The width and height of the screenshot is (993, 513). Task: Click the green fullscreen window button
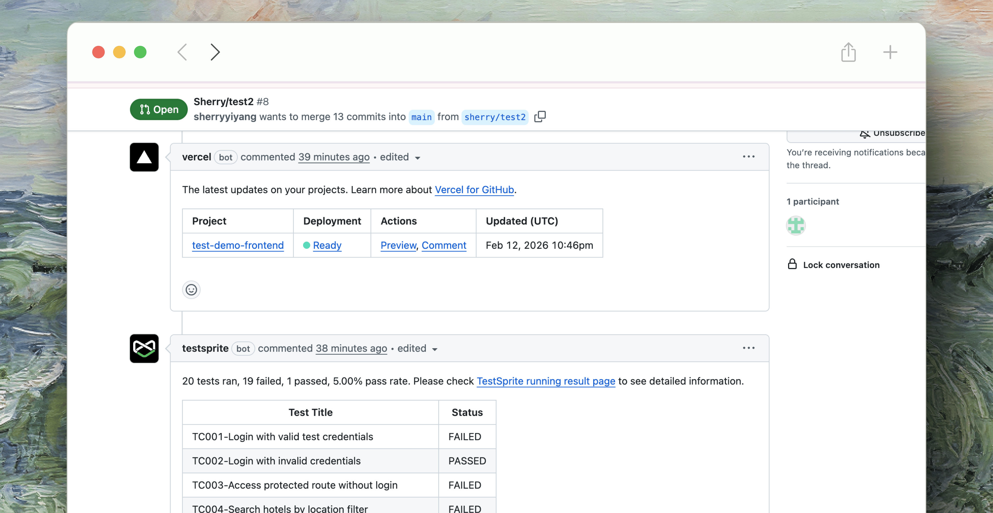tap(140, 52)
